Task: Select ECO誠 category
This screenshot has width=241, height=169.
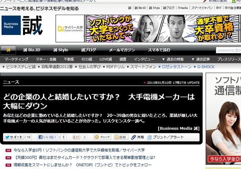Action: tap(87, 59)
